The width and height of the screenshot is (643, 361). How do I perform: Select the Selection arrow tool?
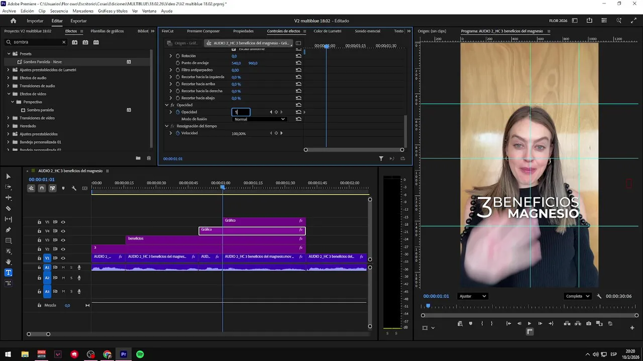[x=8, y=176]
